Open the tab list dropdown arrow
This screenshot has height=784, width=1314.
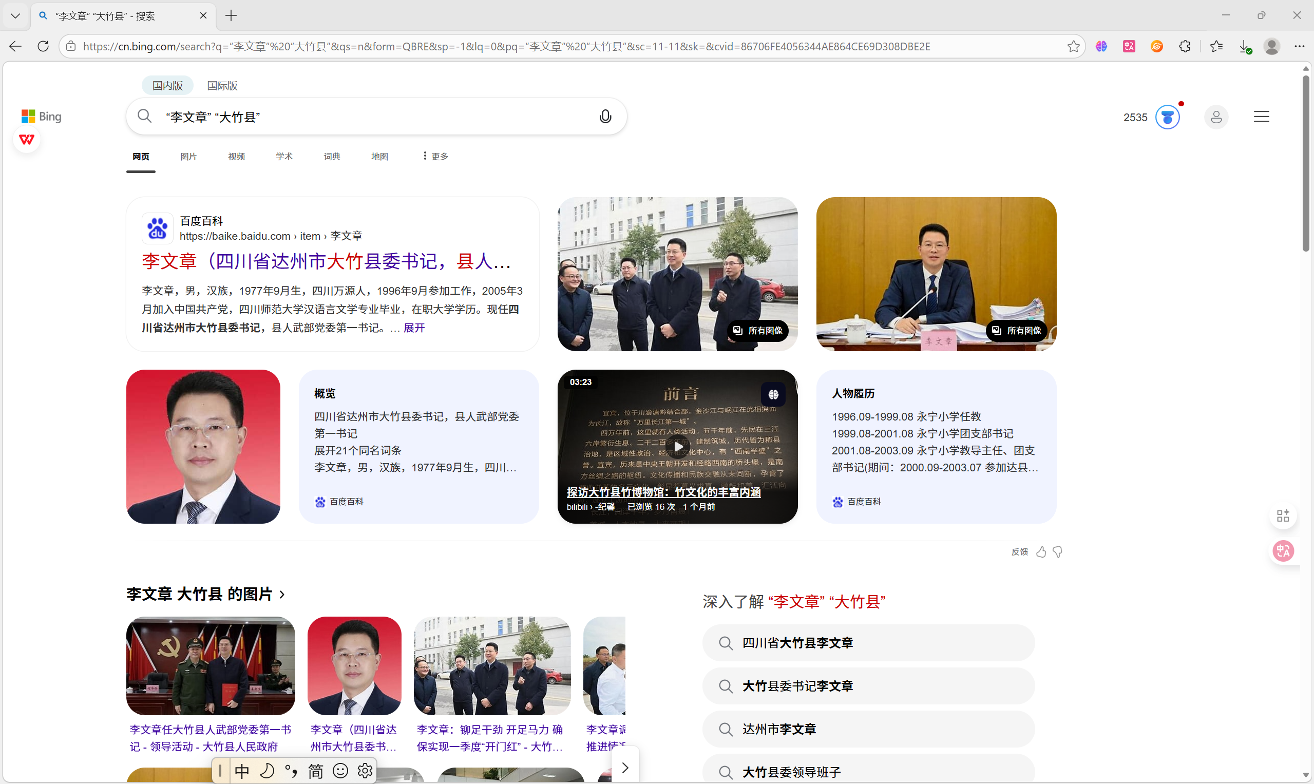pos(15,16)
